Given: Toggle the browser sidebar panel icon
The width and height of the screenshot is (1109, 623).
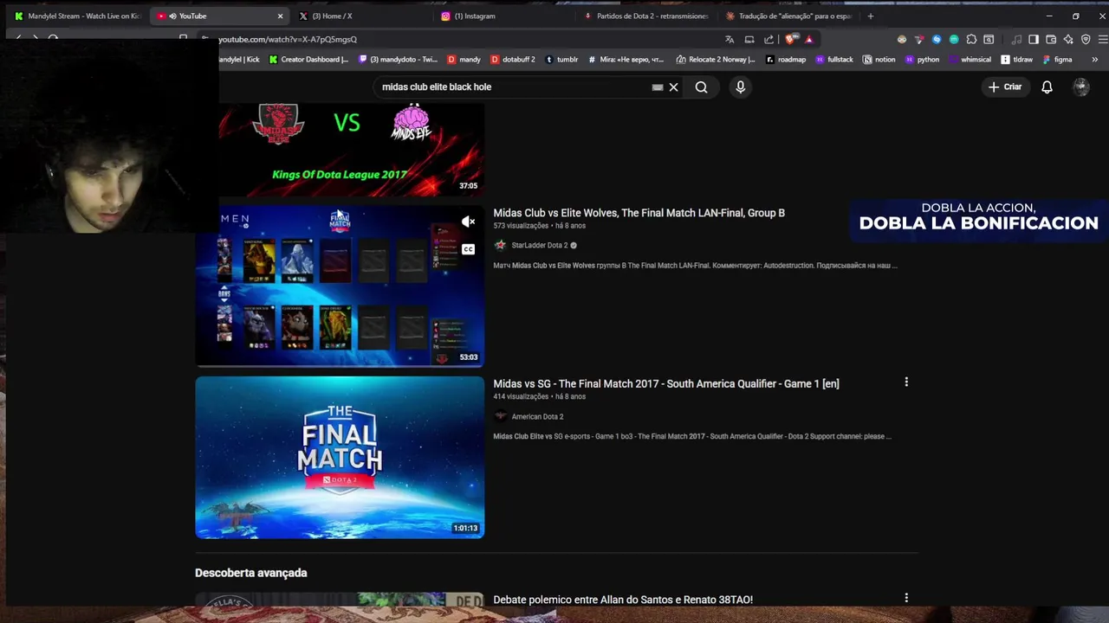Looking at the screenshot, I should [1034, 39].
